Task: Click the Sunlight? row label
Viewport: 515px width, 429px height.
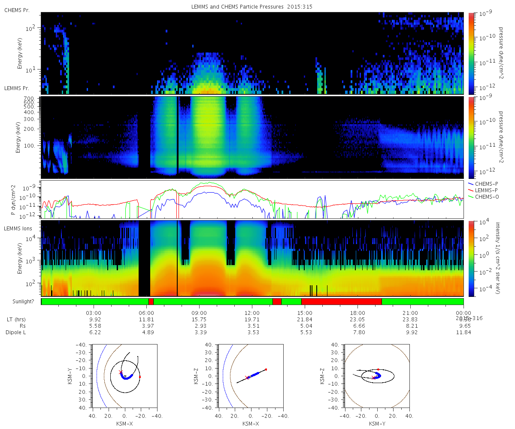Action: pos(20,302)
